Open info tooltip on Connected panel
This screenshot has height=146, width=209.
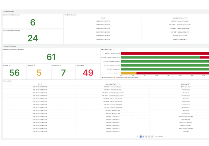[60, 65]
